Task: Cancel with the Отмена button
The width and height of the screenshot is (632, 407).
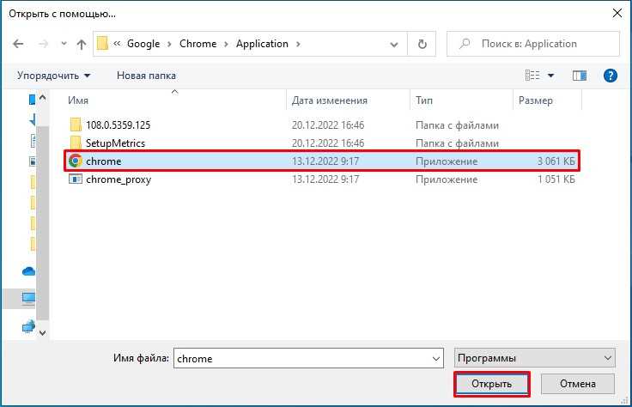Action: tap(578, 384)
